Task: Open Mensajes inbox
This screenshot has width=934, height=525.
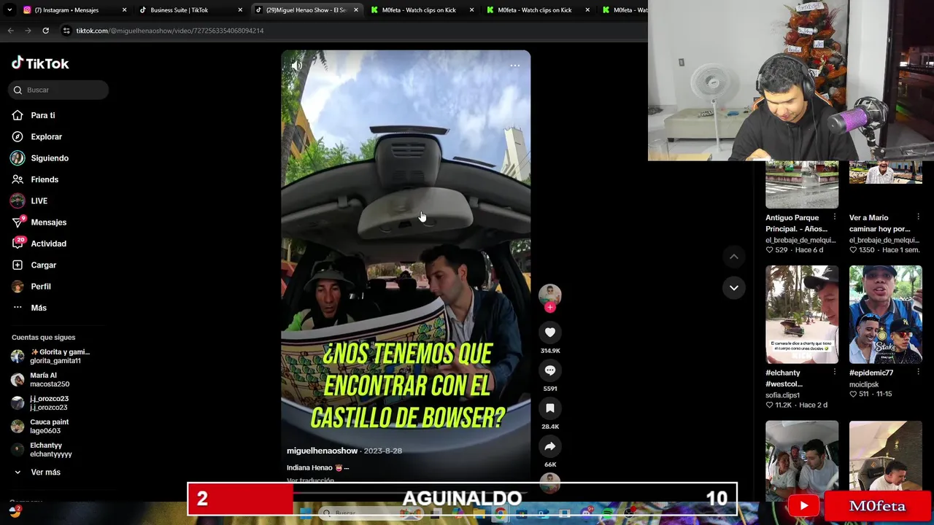Action: (48, 222)
